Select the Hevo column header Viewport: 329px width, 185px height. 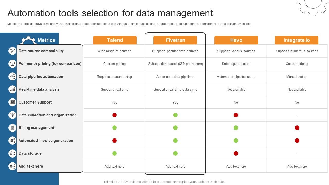click(236, 40)
